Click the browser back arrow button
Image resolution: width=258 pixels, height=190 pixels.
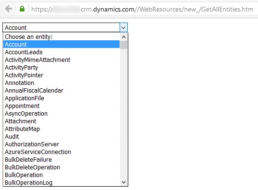tap(9, 9)
